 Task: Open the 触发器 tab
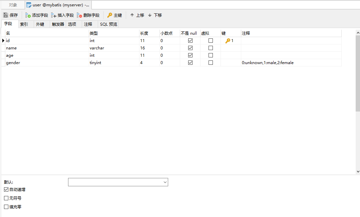(x=58, y=24)
